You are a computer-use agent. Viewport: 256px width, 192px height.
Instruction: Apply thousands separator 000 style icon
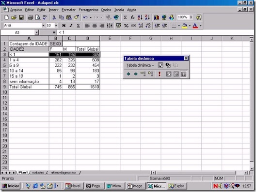[133, 26]
